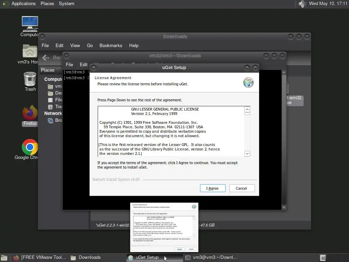Open Edit menu in terminal window
This screenshot has width=349, height=262.
tap(84, 64)
